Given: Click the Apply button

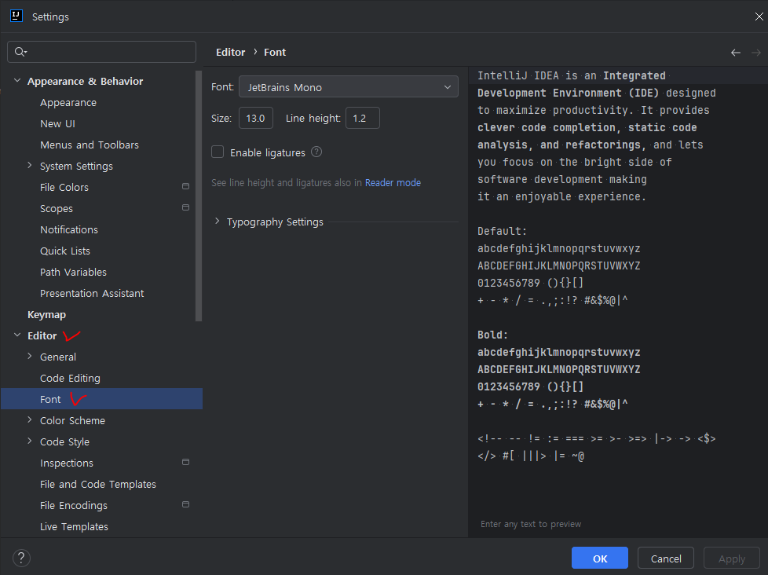Looking at the screenshot, I should (x=731, y=558).
